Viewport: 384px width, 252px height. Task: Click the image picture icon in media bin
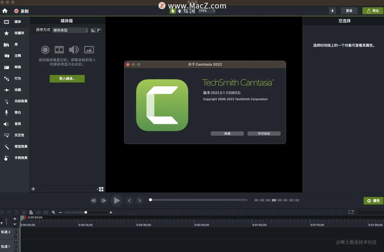[x=89, y=50]
